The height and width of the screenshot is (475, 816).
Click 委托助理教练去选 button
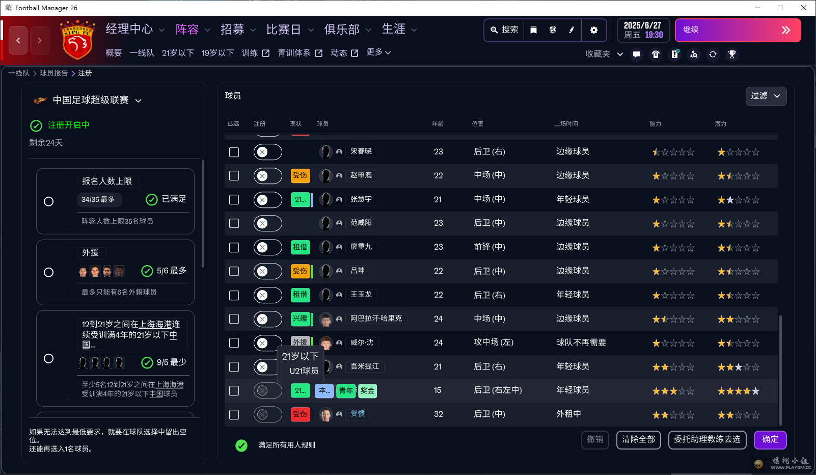(x=707, y=439)
